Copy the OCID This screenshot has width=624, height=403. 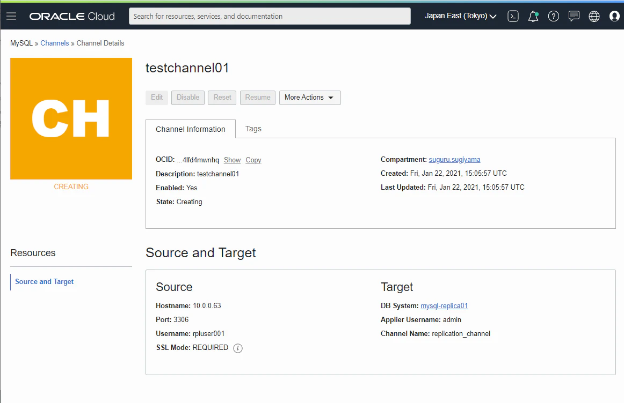(253, 160)
